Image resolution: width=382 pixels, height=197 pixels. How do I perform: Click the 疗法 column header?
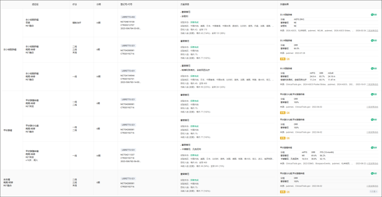click(x=74, y=4)
